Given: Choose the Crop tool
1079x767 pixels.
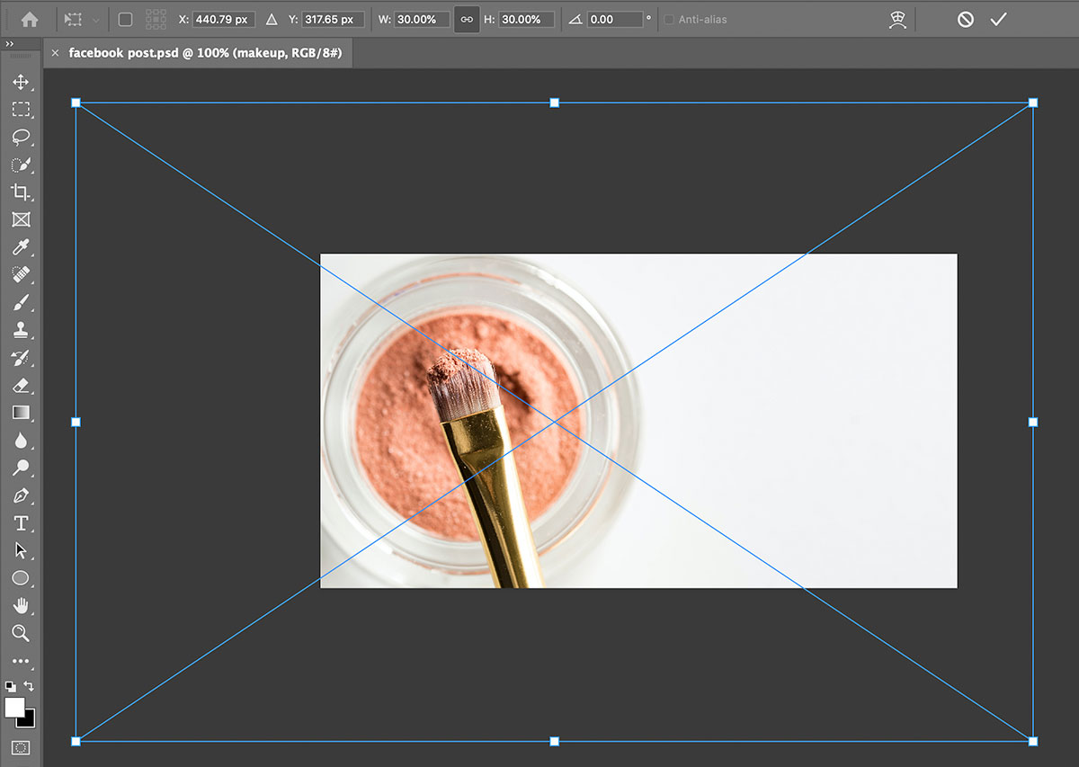Looking at the screenshot, I should pyautogui.click(x=20, y=192).
